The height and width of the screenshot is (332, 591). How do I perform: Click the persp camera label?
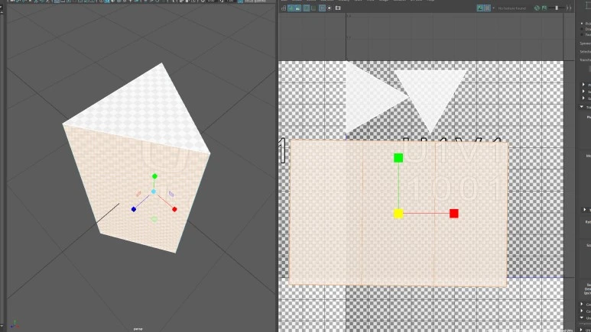point(138,329)
